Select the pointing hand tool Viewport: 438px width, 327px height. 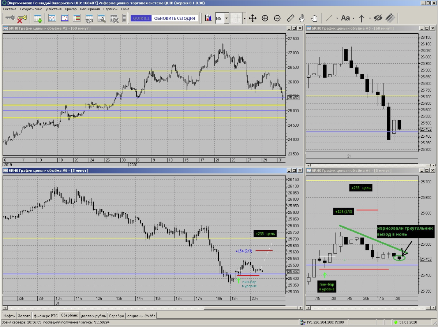(302, 18)
